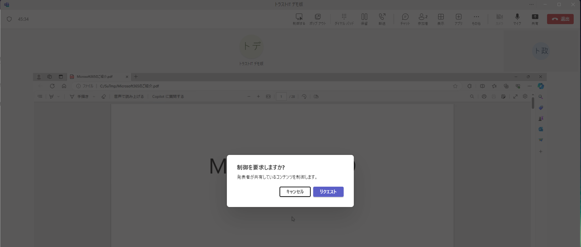This screenshot has width=581, height=247.
Task: Open the ダイヤルパッド dial pad
Action: pyautogui.click(x=344, y=19)
